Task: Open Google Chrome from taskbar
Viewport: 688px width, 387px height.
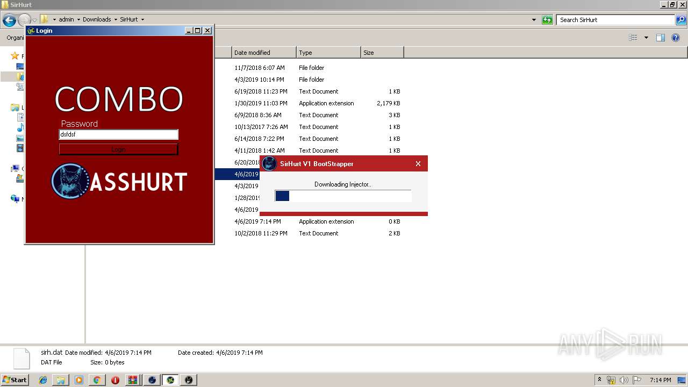Action: point(97,380)
